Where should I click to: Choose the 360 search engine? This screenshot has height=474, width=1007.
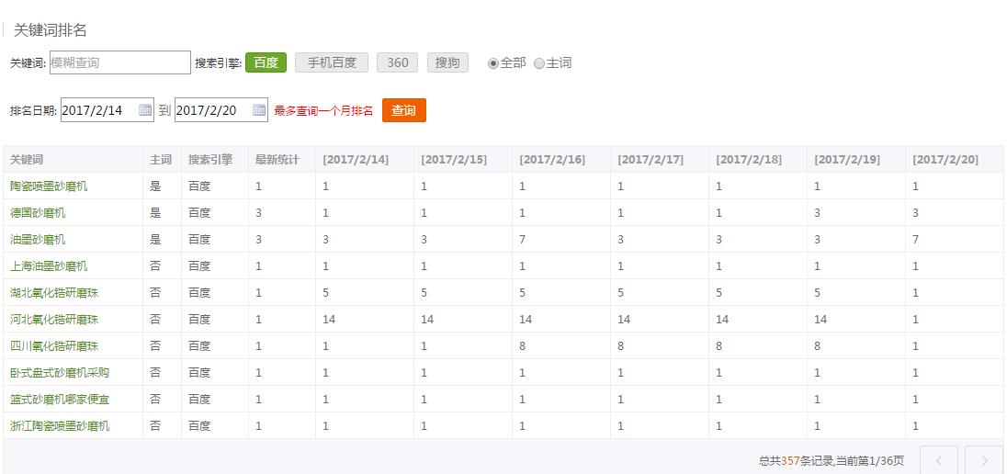click(397, 62)
